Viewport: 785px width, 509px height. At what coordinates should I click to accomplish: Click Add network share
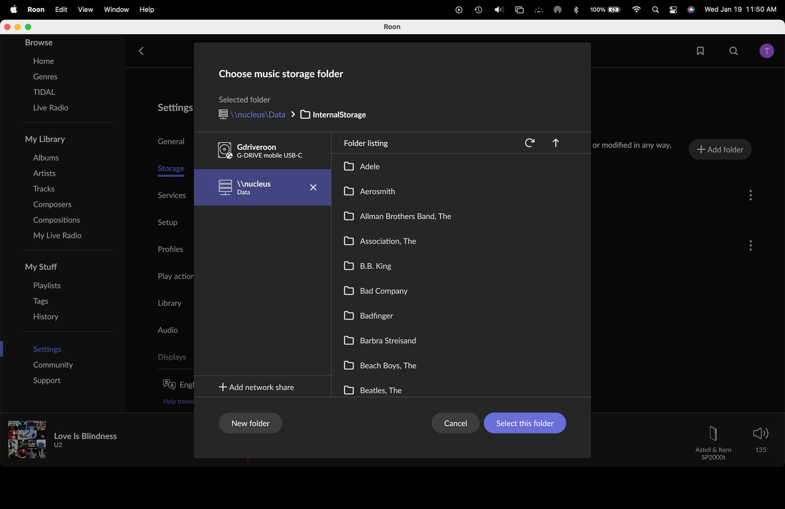click(x=256, y=387)
